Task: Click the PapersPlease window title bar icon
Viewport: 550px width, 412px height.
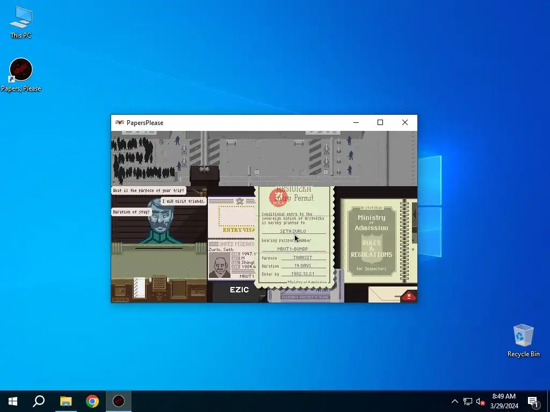Action: point(120,123)
